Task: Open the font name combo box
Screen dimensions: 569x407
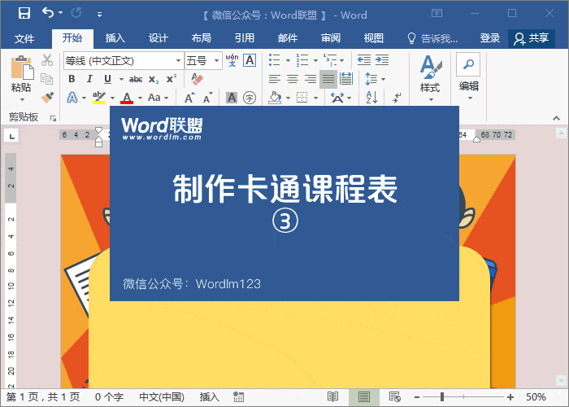Action: (123, 60)
